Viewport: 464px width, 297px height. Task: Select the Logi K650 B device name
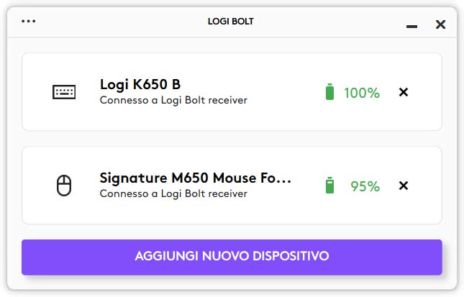140,85
